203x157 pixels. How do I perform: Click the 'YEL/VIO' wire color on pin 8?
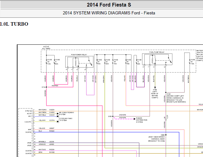(42, 128)
